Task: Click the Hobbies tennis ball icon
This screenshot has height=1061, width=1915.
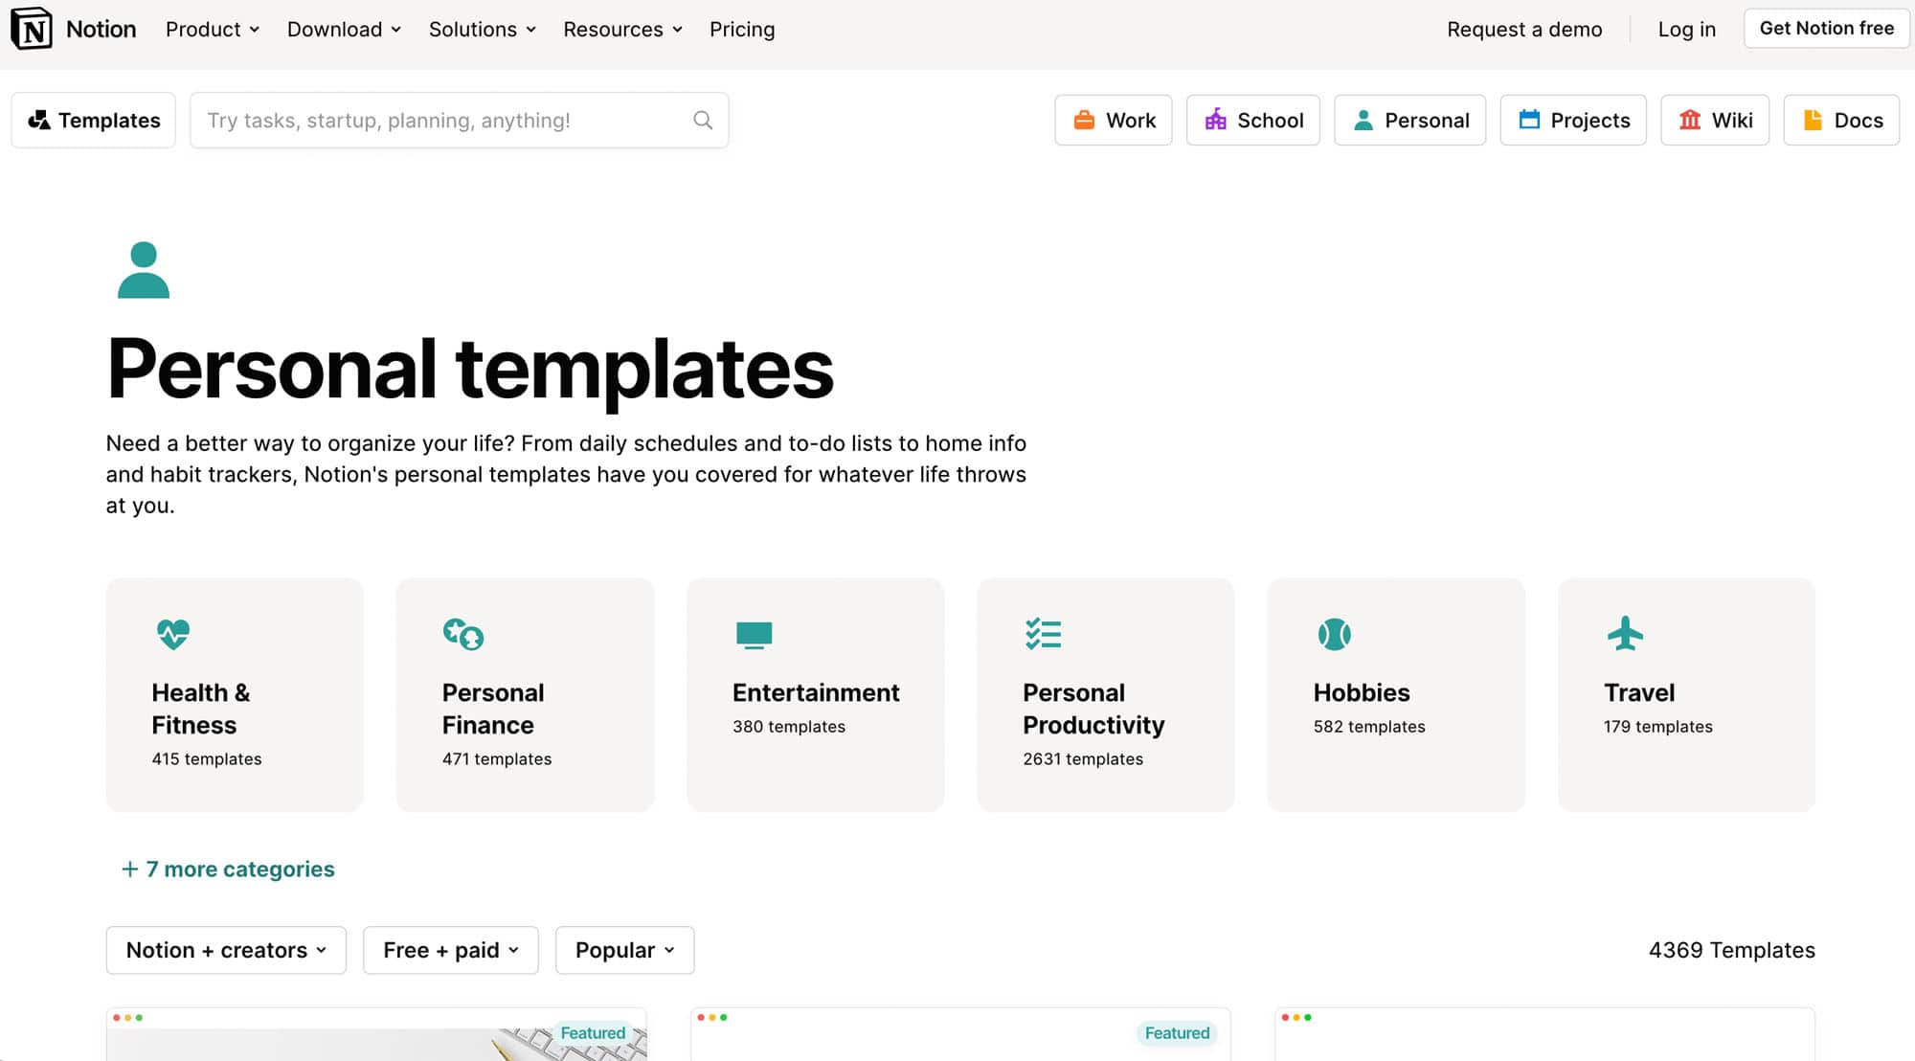Action: (x=1334, y=634)
